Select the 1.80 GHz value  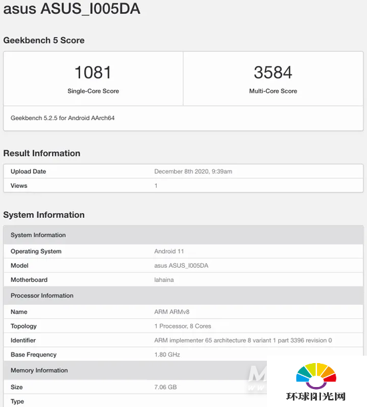coord(167,354)
